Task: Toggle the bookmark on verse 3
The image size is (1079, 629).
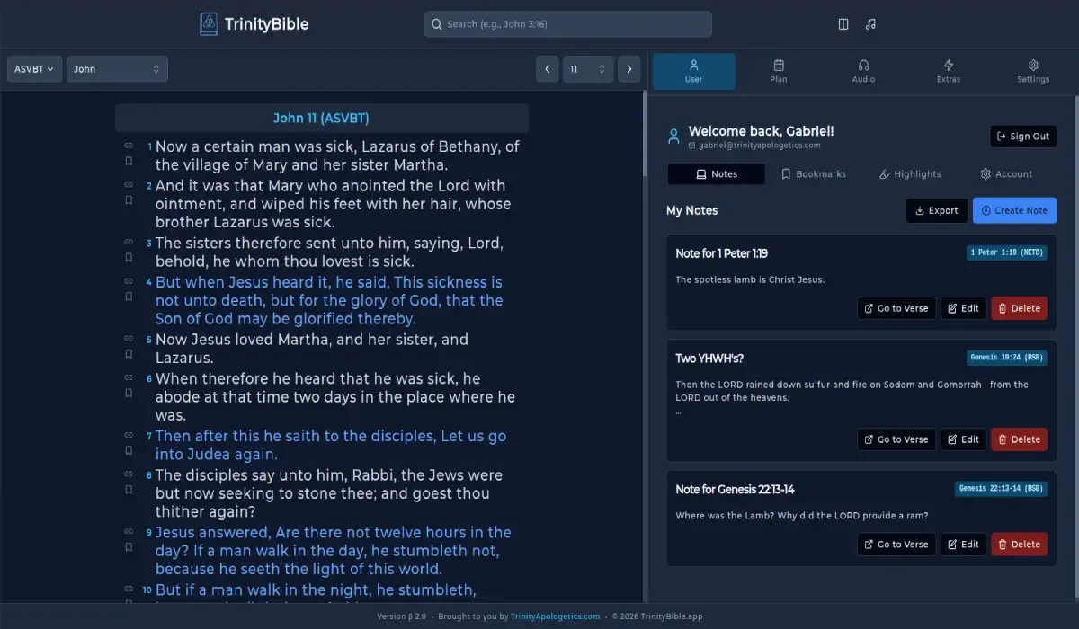Action: pyautogui.click(x=128, y=258)
